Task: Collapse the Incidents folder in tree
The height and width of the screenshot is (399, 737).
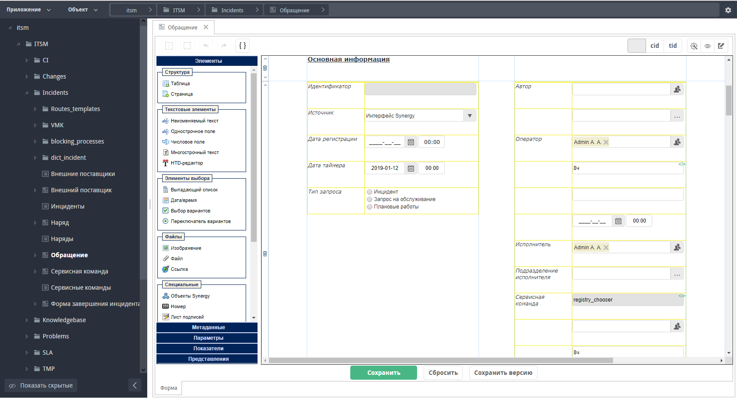Action: (x=27, y=93)
